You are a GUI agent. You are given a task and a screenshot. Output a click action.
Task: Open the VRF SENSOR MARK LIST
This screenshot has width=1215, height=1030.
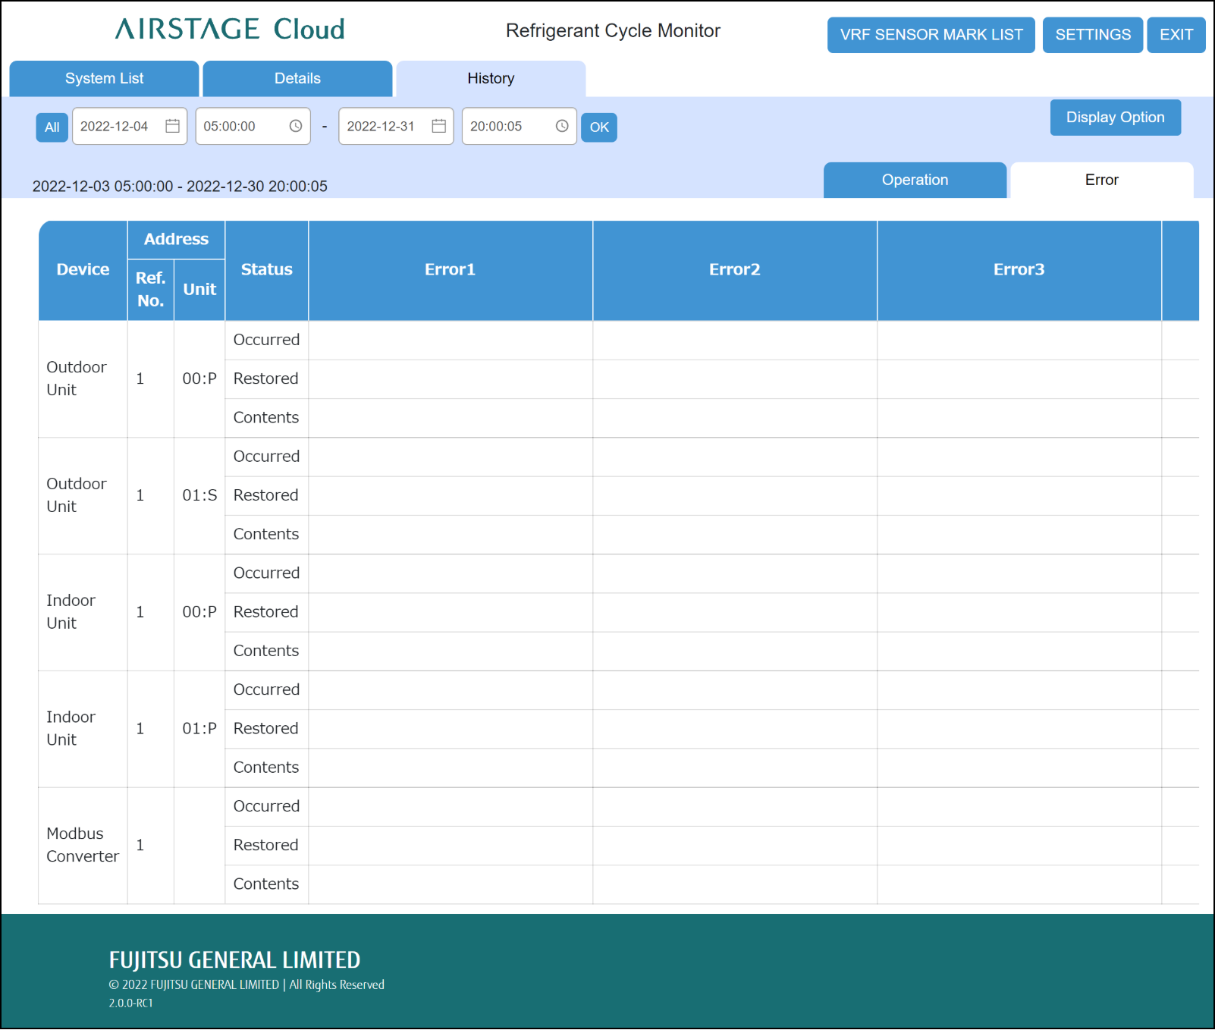[931, 35]
